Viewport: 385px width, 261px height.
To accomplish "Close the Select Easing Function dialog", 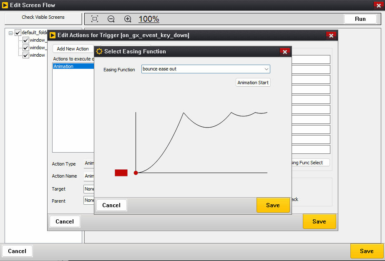I will click(x=285, y=52).
